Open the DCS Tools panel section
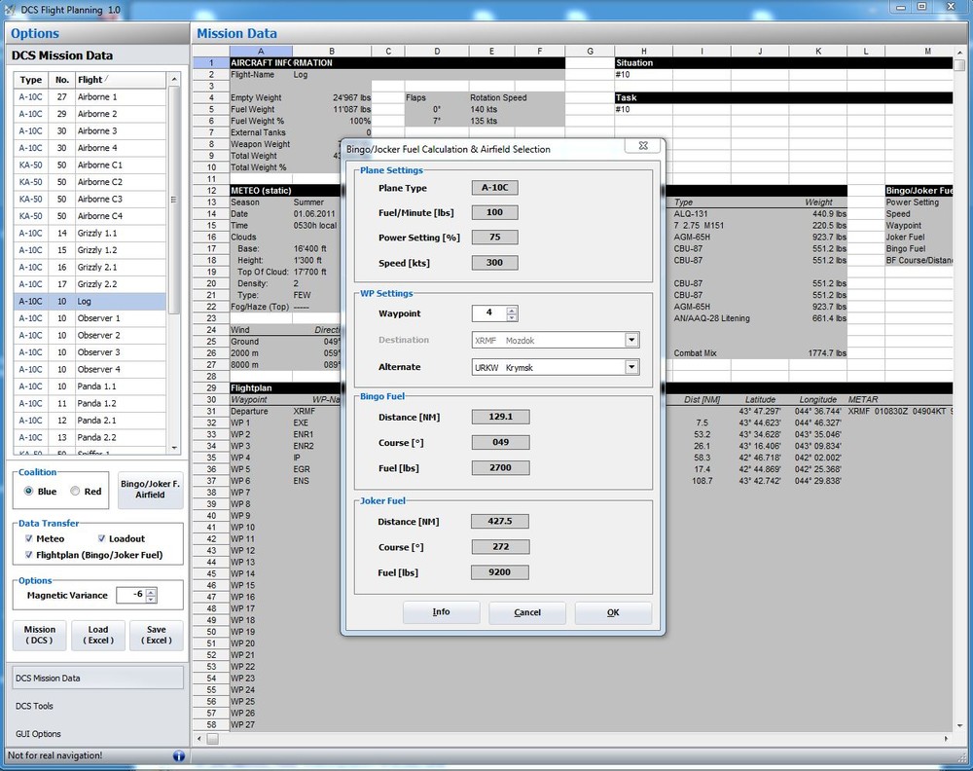The width and height of the screenshot is (973, 771). pyautogui.click(x=35, y=706)
